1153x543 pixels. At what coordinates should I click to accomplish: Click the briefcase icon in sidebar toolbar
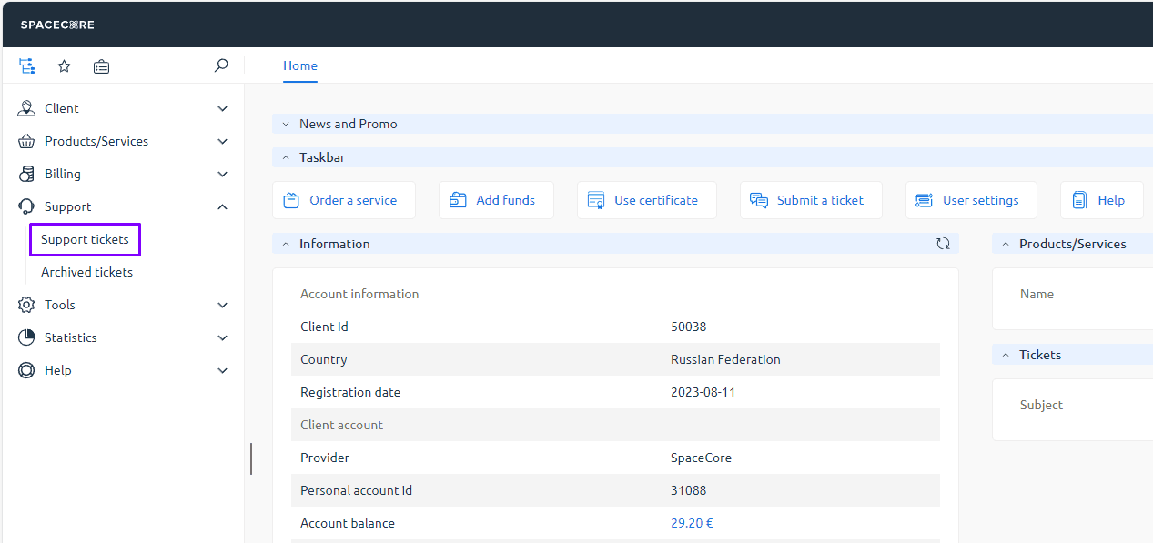(101, 66)
